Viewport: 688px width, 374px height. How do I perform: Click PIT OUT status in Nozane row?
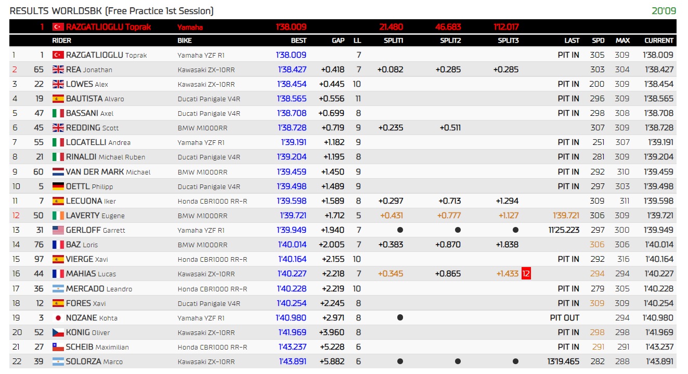click(565, 318)
